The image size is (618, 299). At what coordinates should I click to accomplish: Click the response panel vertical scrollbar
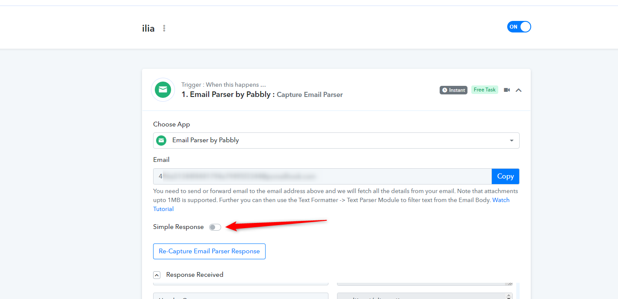(517, 291)
